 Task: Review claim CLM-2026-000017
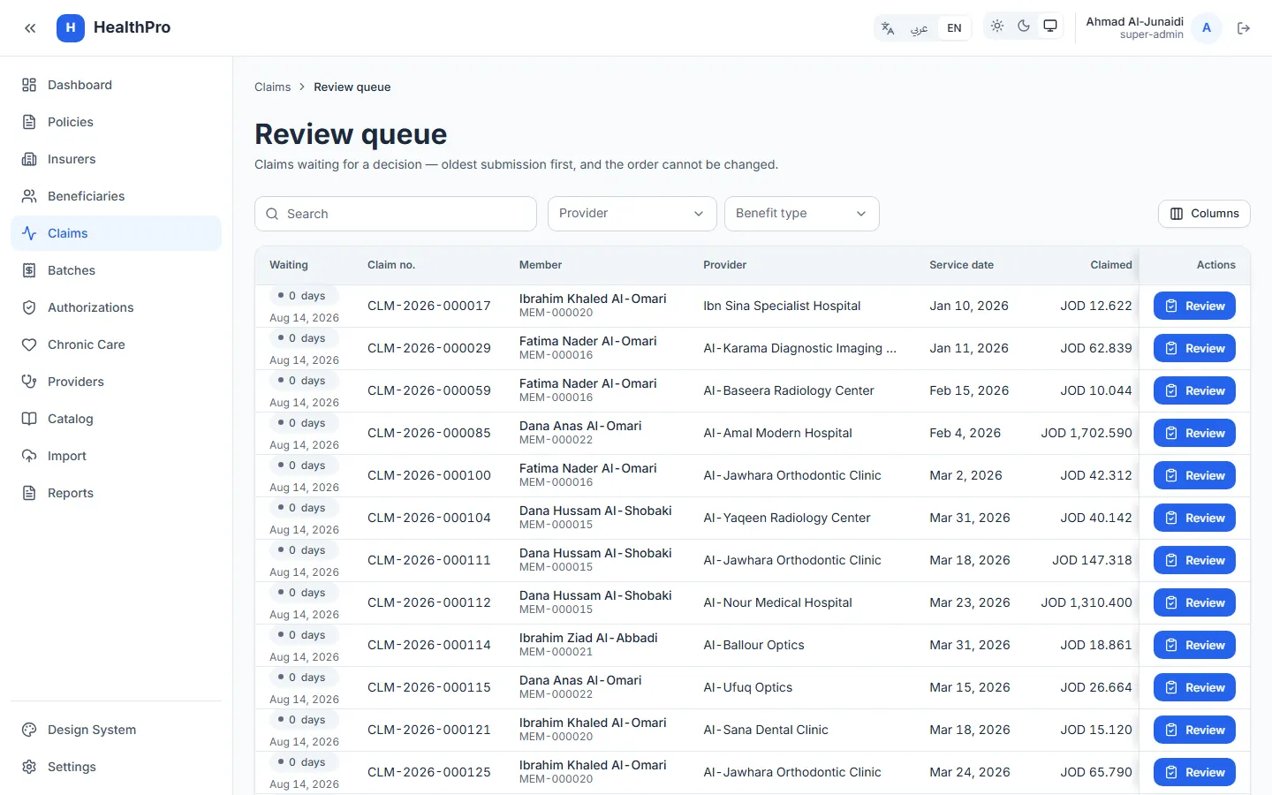pyautogui.click(x=1194, y=306)
